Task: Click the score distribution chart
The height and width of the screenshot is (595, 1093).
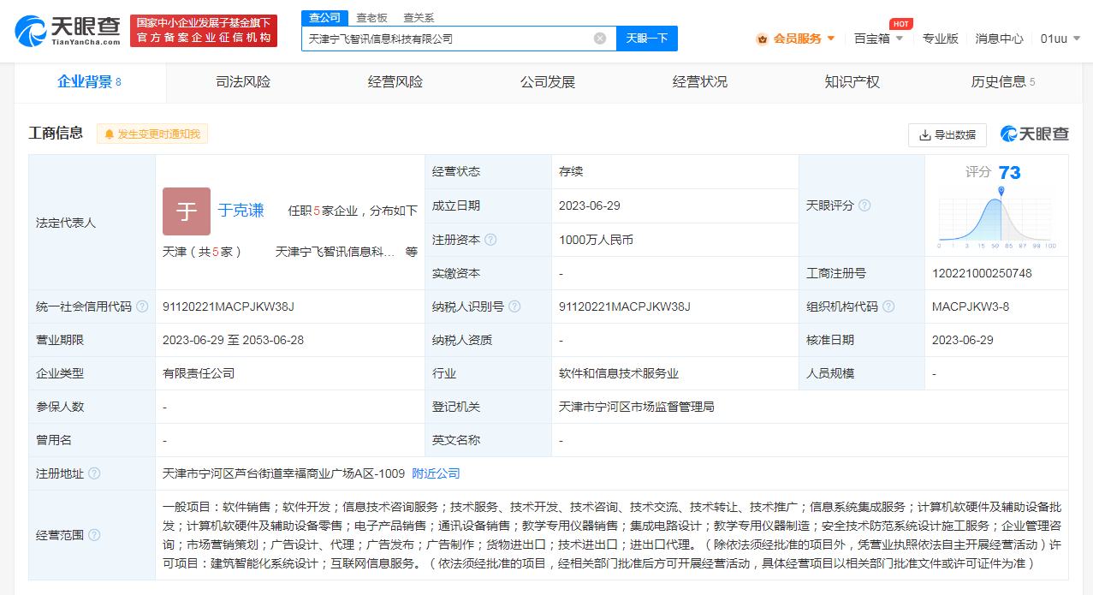Action: click(997, 217)
